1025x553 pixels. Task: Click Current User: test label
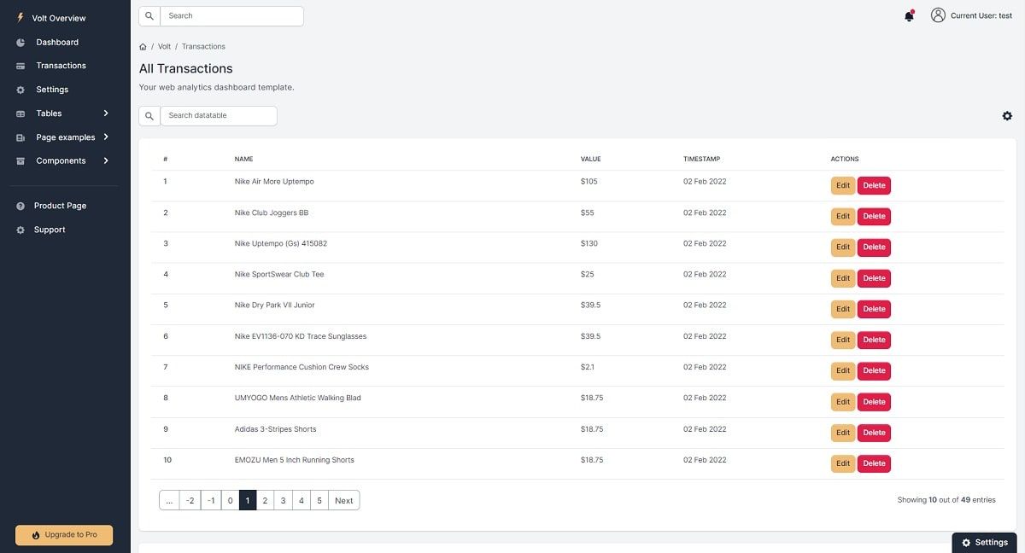click(981, 16)
